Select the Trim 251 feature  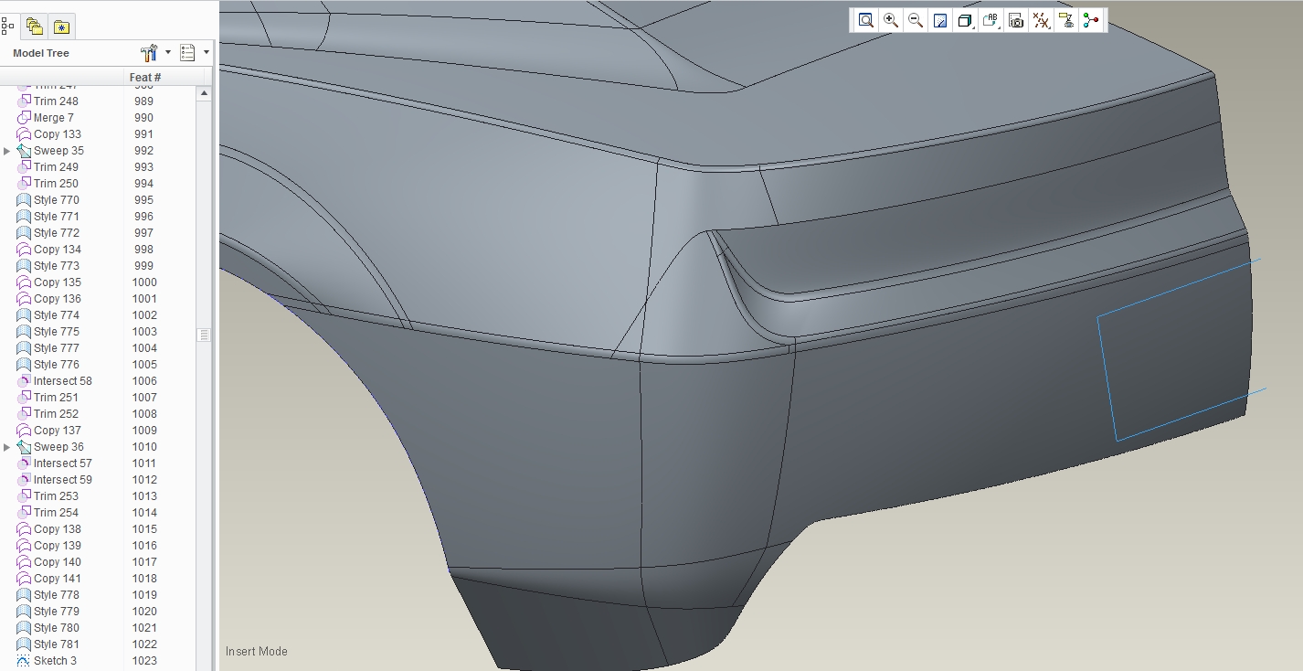tap(48, 398)
